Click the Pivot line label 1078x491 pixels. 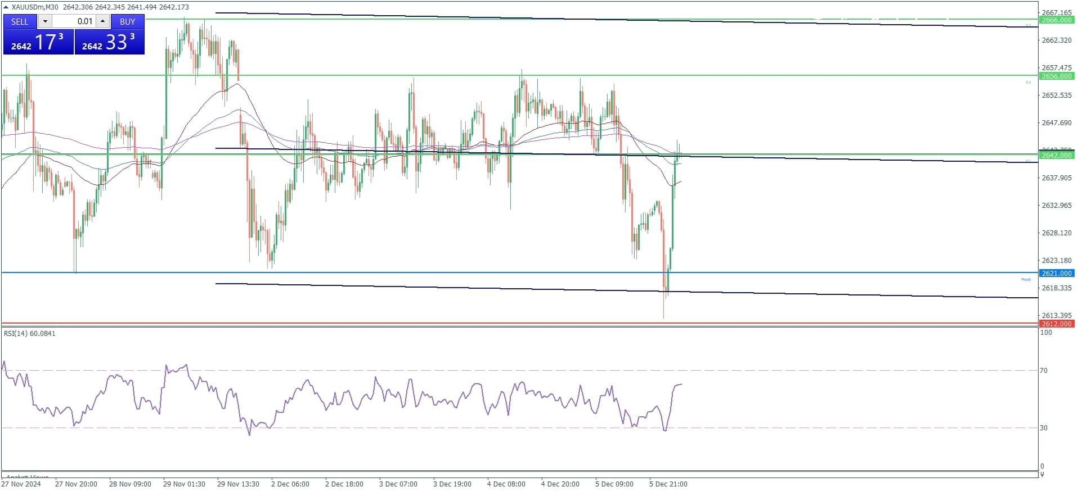point(1026,279)
